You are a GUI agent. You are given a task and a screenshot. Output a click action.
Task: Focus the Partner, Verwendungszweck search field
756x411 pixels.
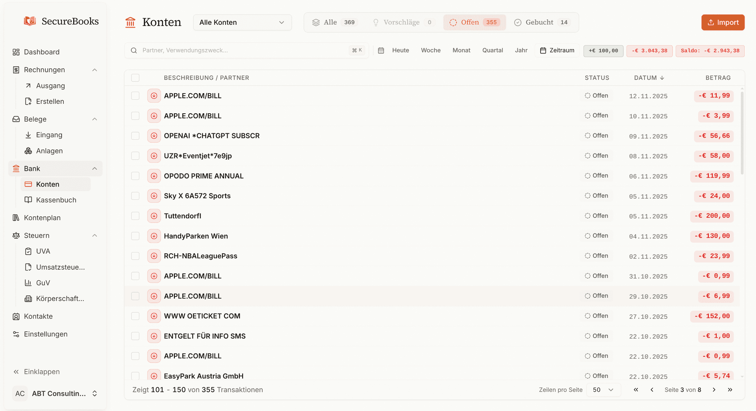[x=246, y=50]
